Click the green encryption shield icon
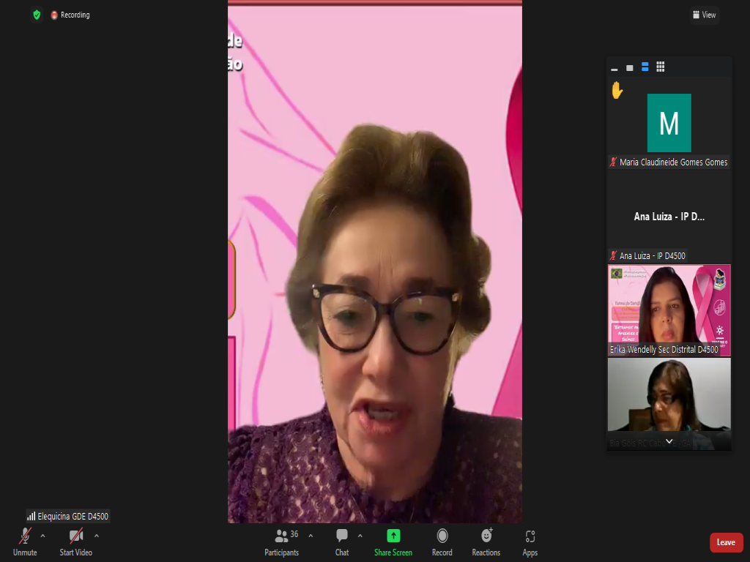The height and width of the screenshot is (562, 750). (x=37, y=15)
